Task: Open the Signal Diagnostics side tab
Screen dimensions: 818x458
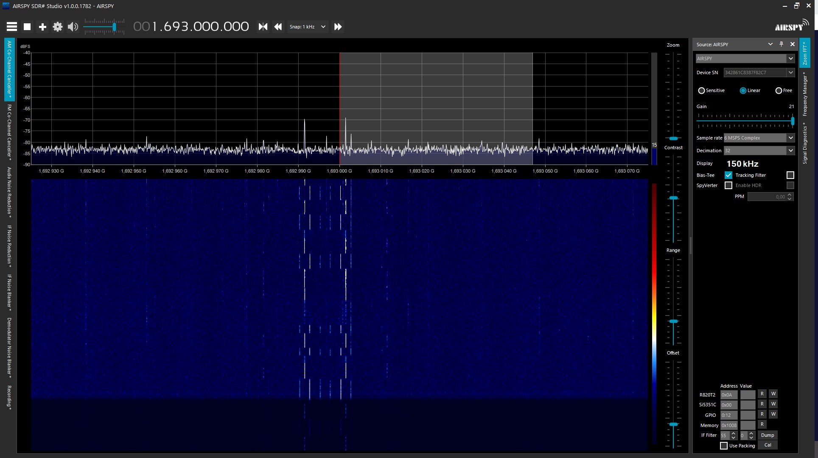Action: [x=805, y=143]
